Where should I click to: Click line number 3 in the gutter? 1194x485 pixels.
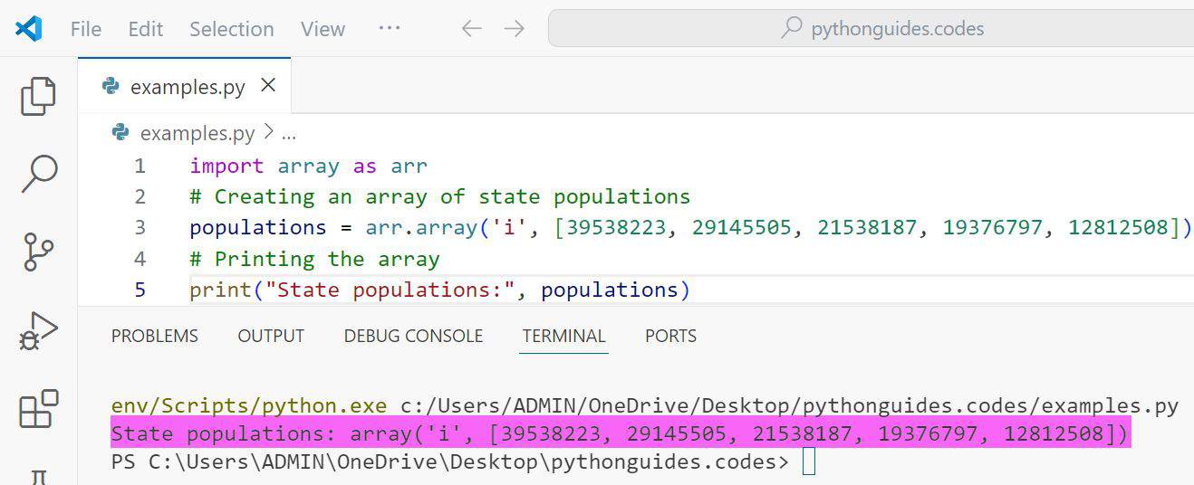pyautogui.click(x=140, y=227)
